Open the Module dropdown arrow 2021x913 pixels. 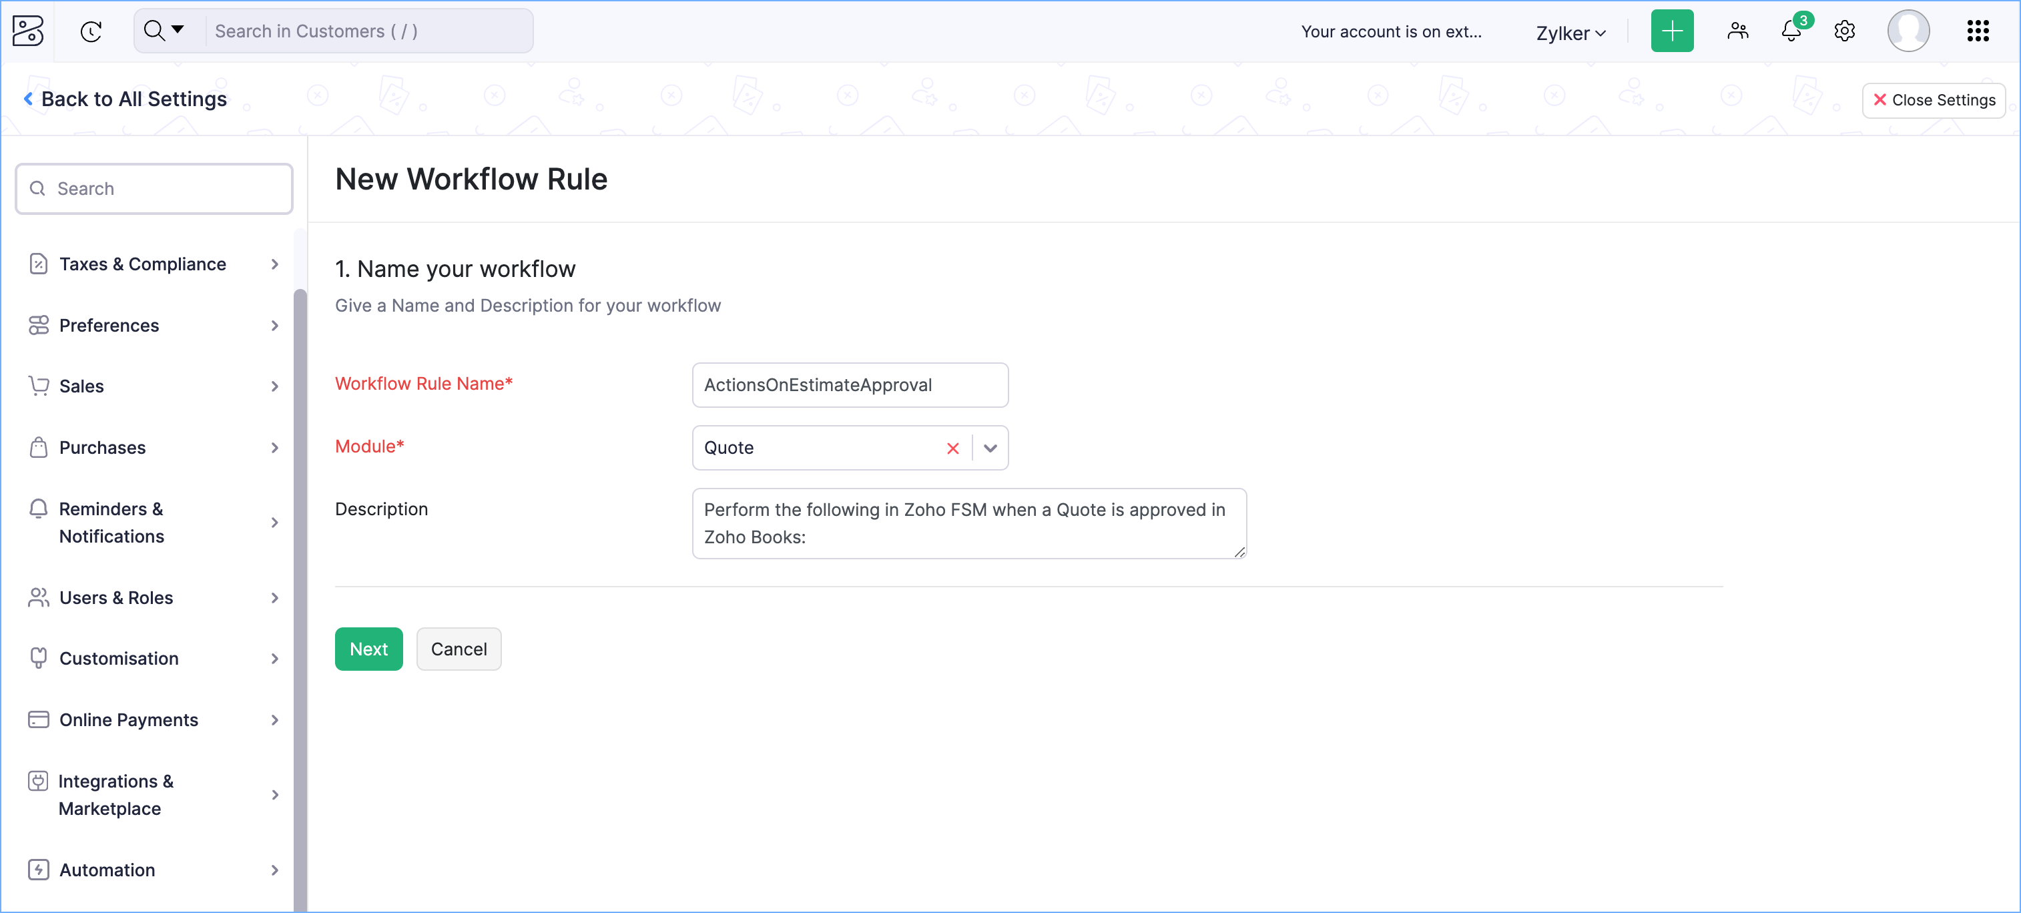click(990, 448)
